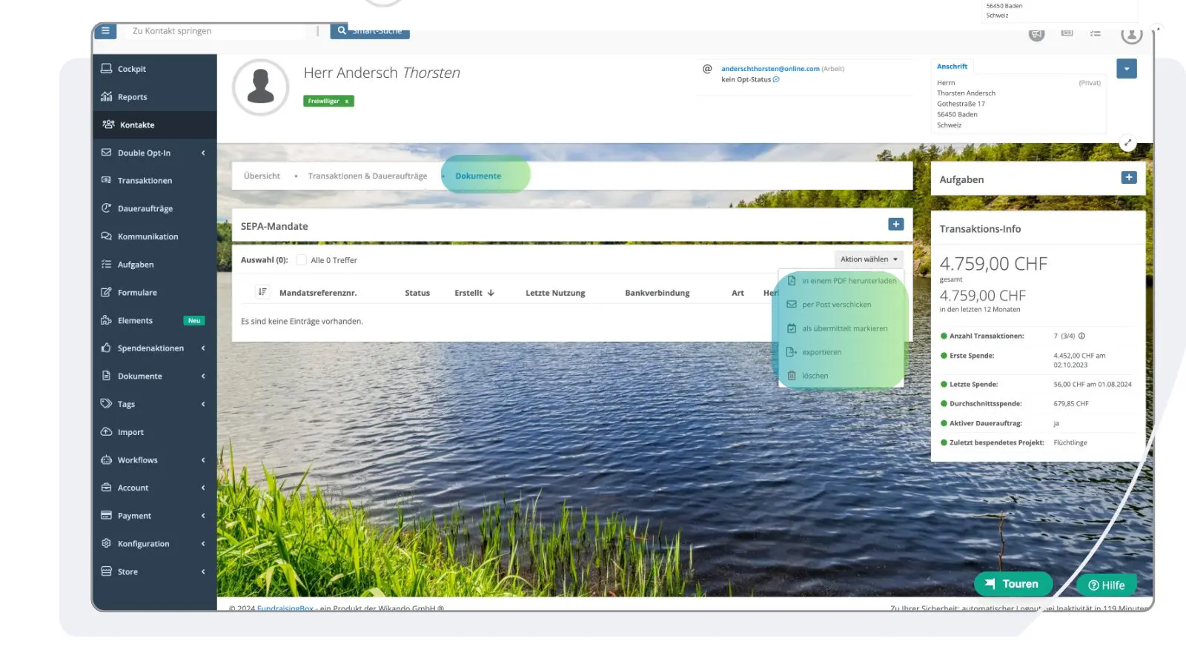The image size is (1186, 667).
Task: Click the Touren button
Action: (1013, 584)
